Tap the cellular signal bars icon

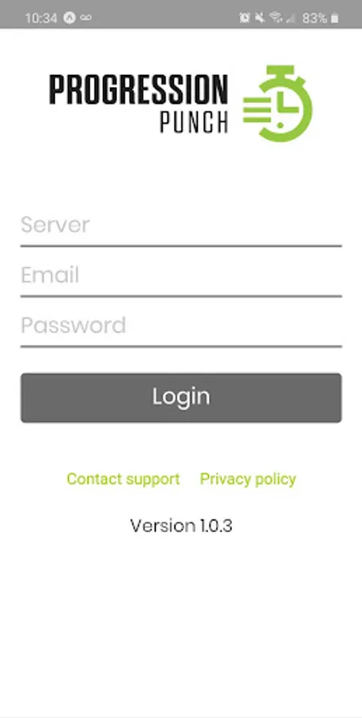pyautogui.click(x=289, y=18)
